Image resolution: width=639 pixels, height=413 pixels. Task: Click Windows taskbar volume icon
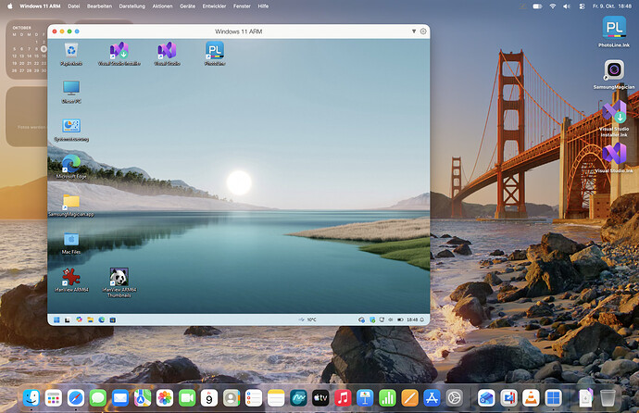coord(391,319)
